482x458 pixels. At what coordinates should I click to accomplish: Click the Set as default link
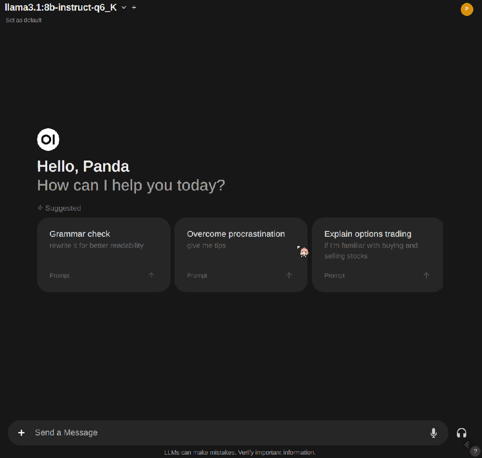pos(24,20)
